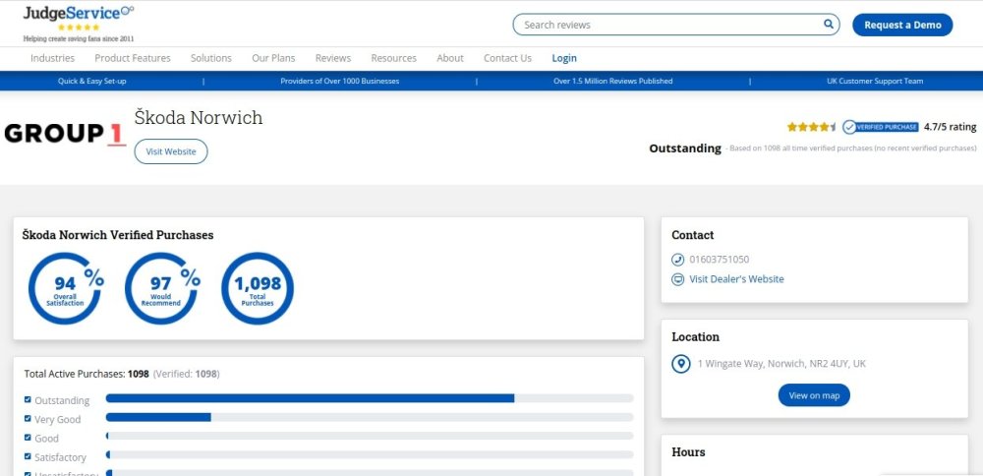Click the View on map button
This screenshot has width=983, height=476.
(x=814, y=395)
